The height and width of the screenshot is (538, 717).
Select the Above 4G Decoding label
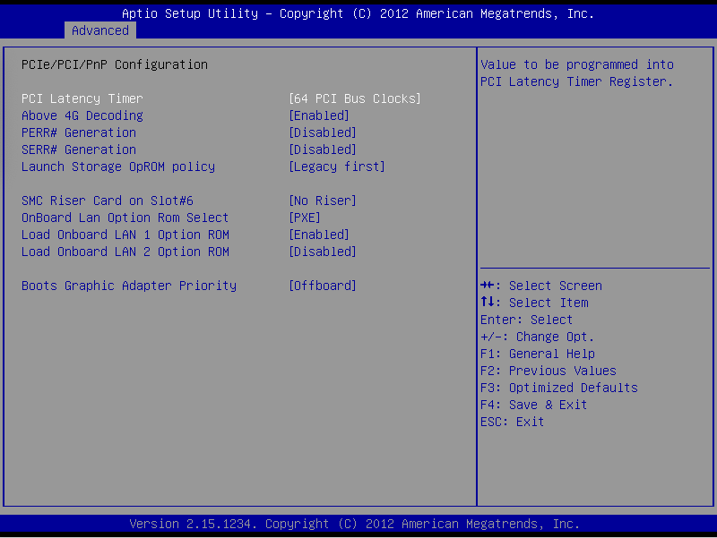click(82, 115)
